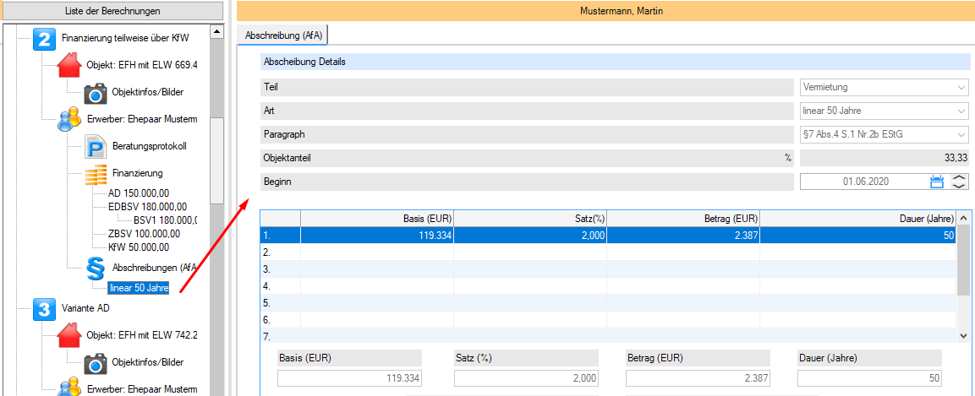Image resolution: width=975 pixels, height=396 pixels.
Task: Select Objekt: EFH mit ELW 669.4 entry
Action: tap(142, 64)
